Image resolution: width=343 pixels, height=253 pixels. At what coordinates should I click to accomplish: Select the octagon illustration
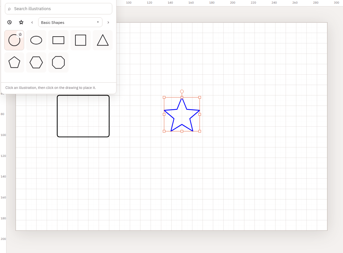click(58, 62)
